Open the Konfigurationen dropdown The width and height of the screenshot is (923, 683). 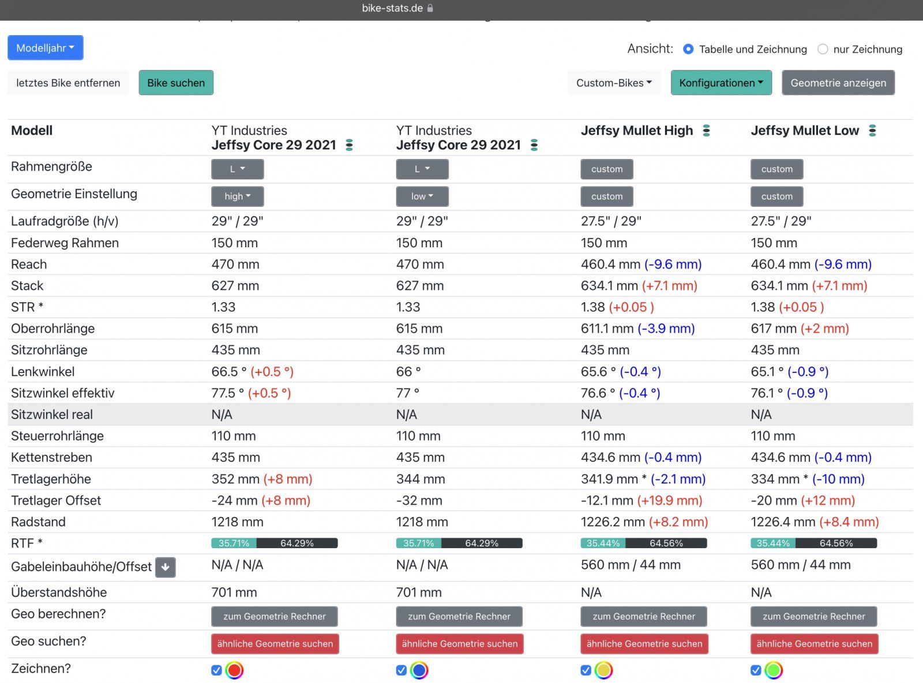[721, 83]
